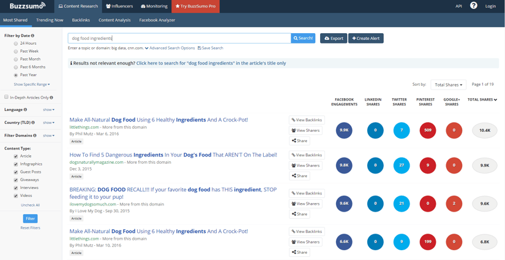
Task: Expand Show Specific Range option
Action: [x=31, y=85]
